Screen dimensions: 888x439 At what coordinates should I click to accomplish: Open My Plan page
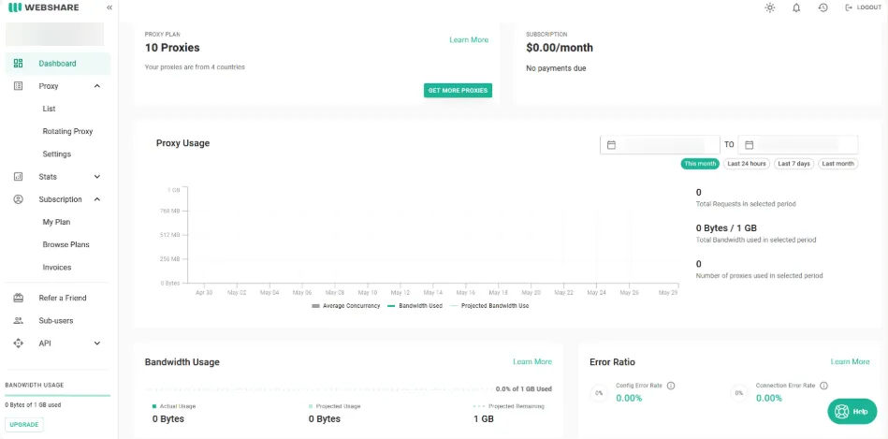56,222
